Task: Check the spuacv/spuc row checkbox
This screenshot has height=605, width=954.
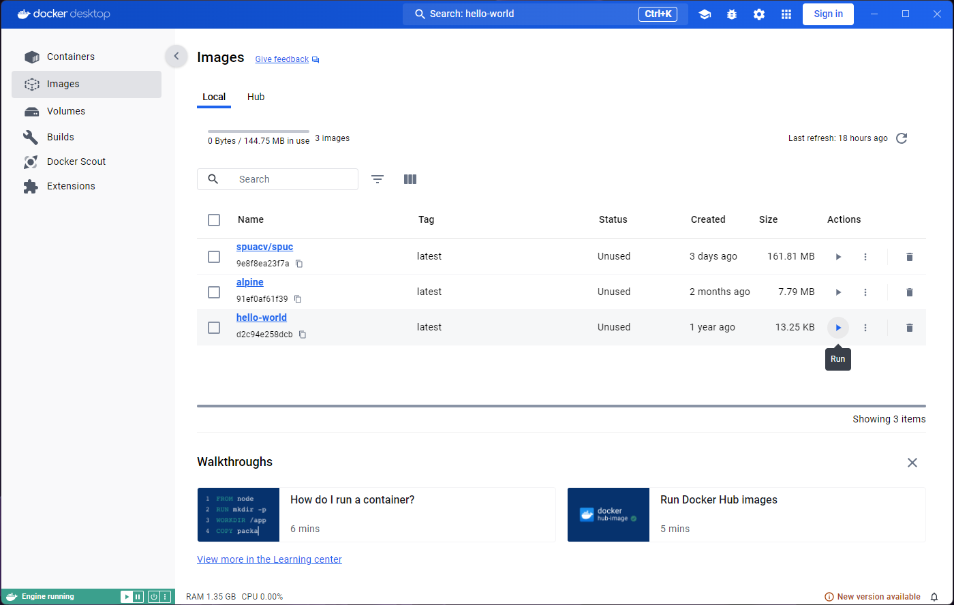Action: 214,257
